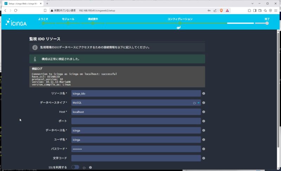
Task: Click the データベース名 input field
Action: click(136, 131)
